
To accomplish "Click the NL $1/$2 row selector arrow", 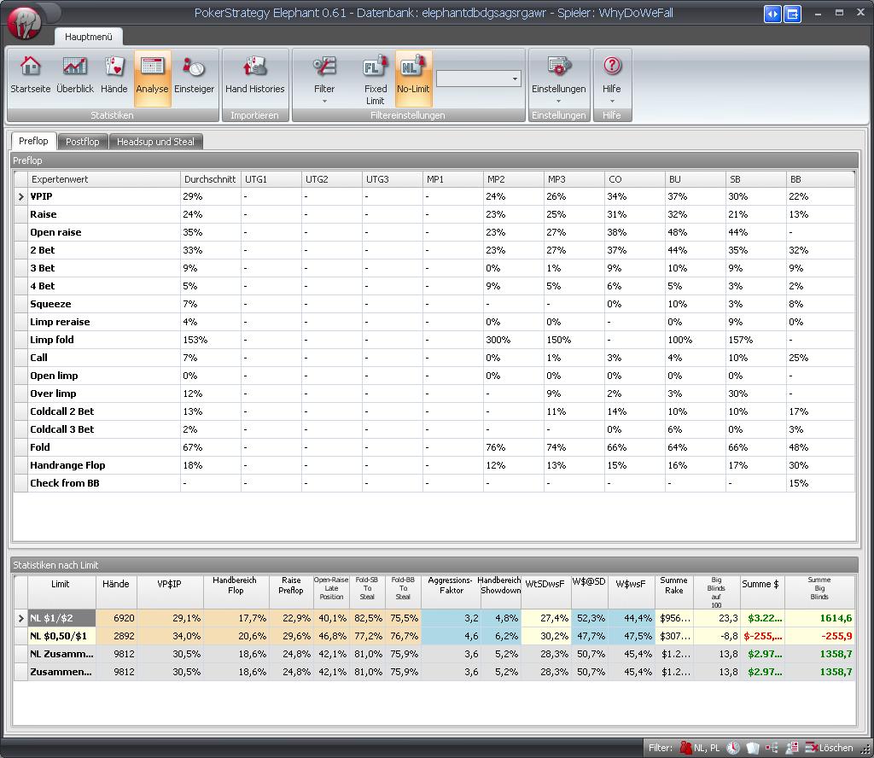I will coord(20,618).
